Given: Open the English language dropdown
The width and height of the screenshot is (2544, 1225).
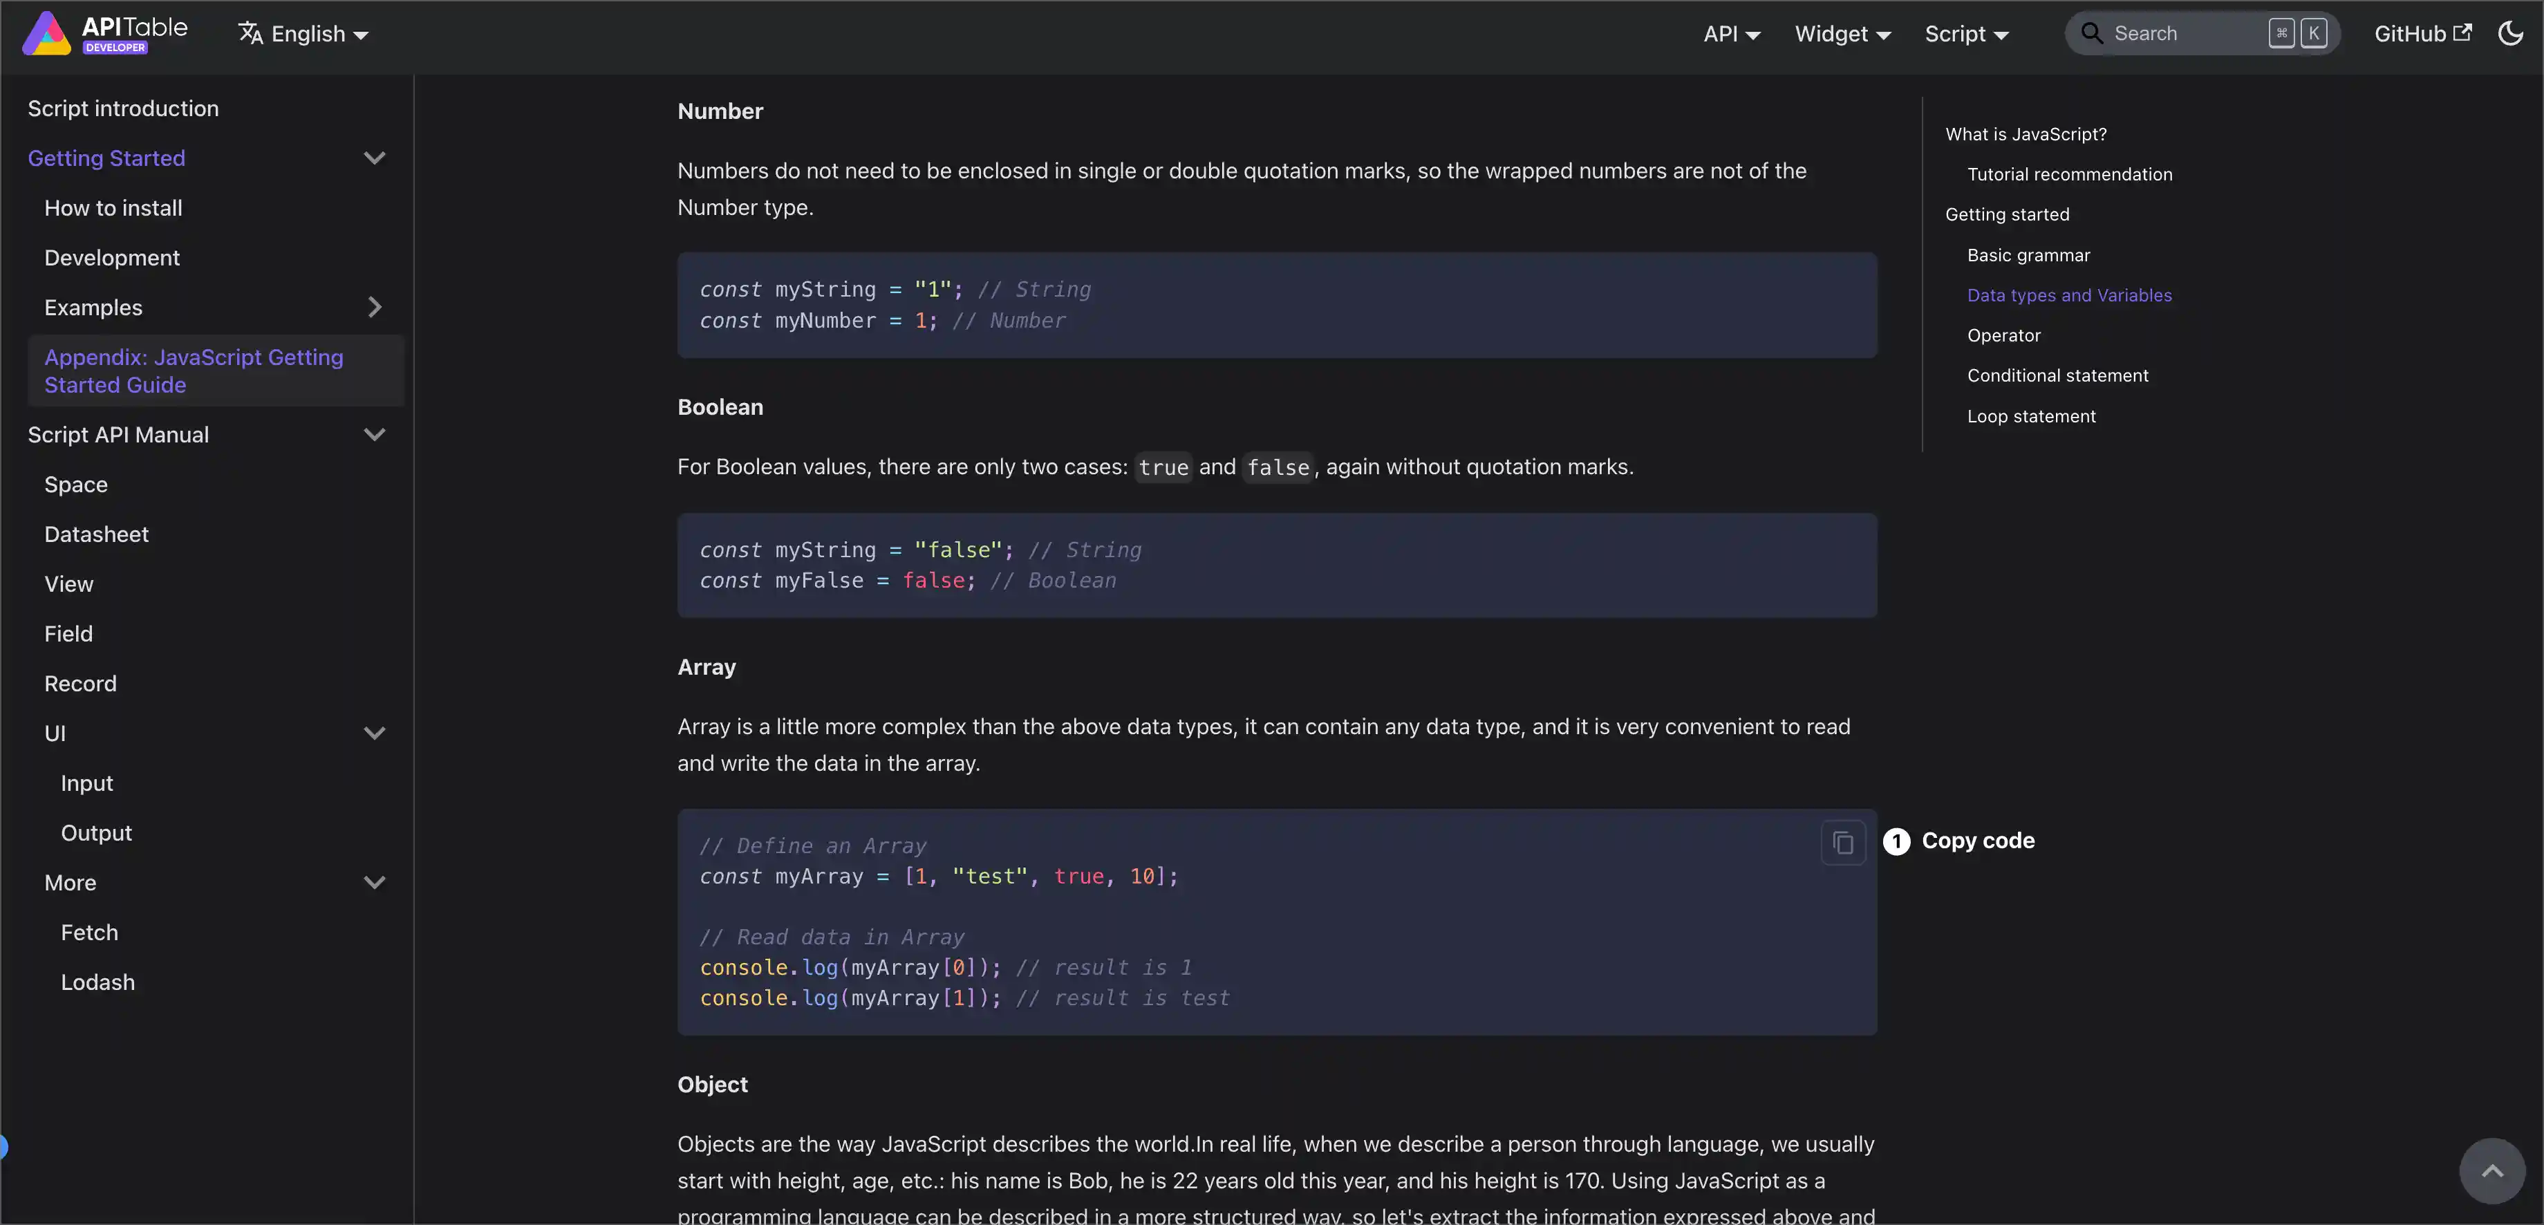Looking at the screenshot, I should 304,32.
